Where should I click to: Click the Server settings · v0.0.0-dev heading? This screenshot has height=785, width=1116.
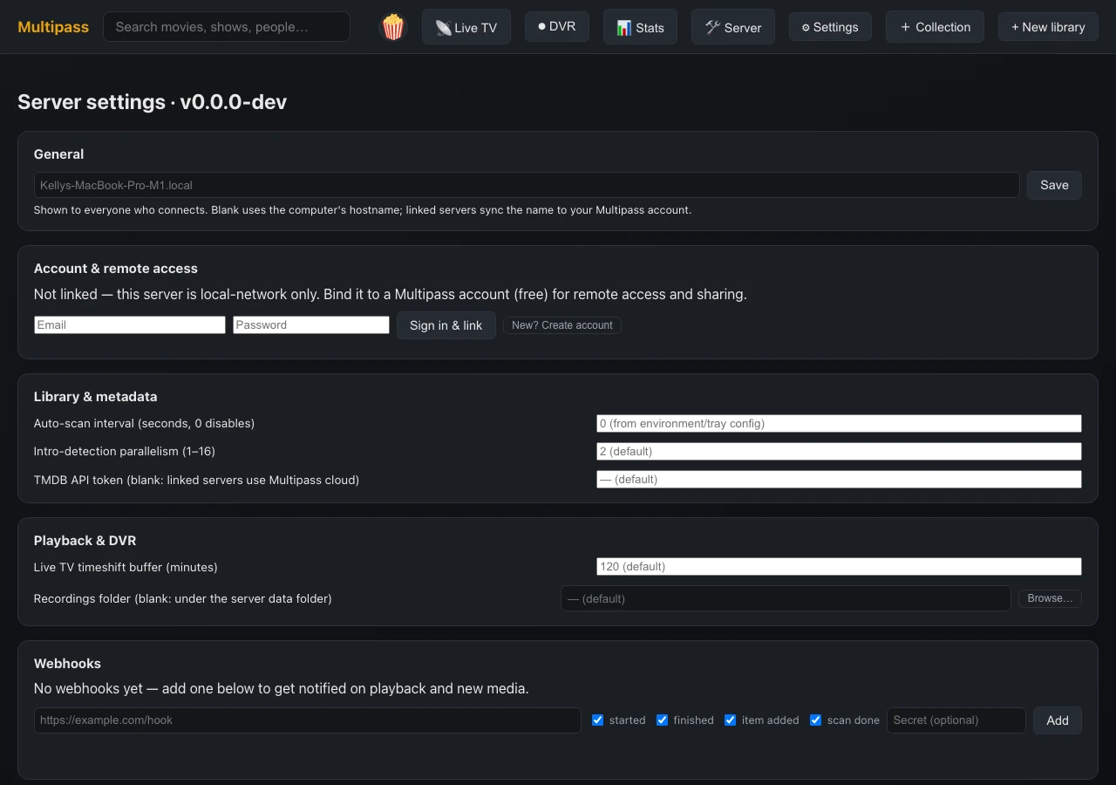point(153,102)
